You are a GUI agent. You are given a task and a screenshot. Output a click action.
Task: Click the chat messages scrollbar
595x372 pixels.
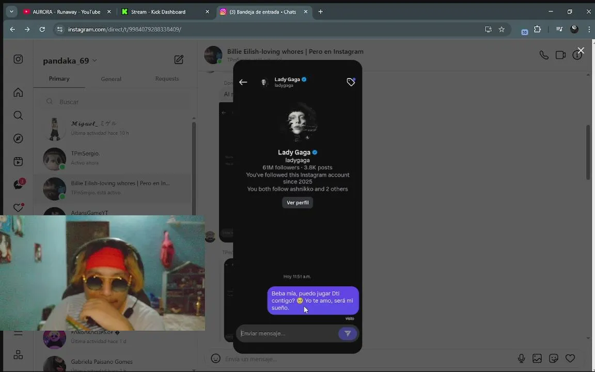tap(588, 152)
